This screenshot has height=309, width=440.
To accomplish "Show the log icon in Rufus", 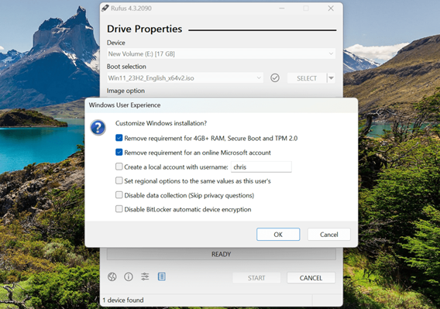I will click(162, 276).
